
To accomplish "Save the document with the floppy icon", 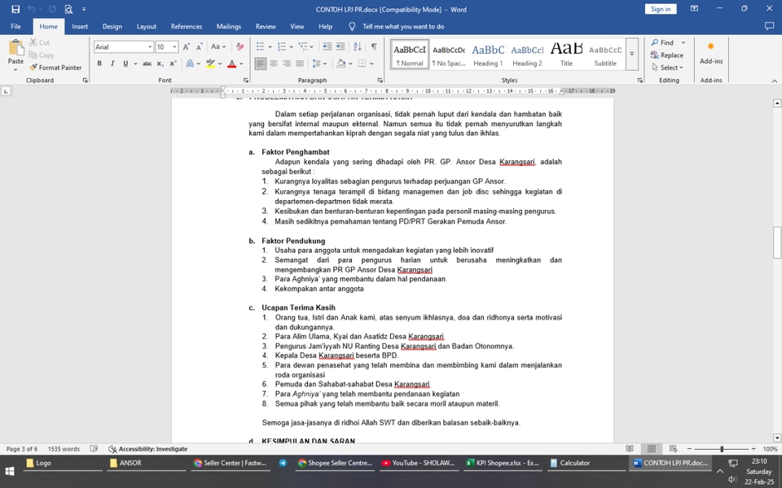I will pos(15,9).
